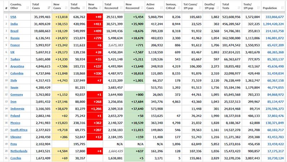Click the Active Cases column header text
This screenshot has height=162, width=287.
(150, 6)
